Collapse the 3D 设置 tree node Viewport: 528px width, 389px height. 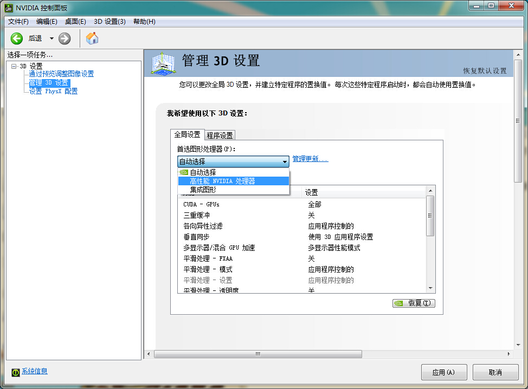(14, 66)
